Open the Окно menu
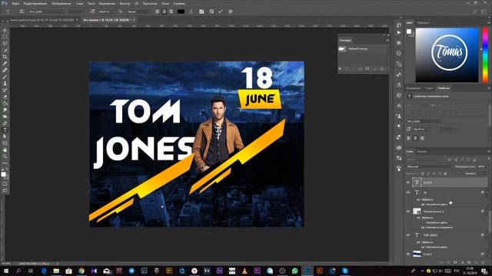The width and height of the screenshot is (492, 276). tap(165, 3)
